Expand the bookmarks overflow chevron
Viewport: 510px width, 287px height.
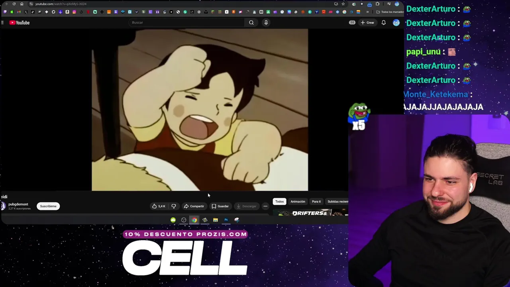367,12
